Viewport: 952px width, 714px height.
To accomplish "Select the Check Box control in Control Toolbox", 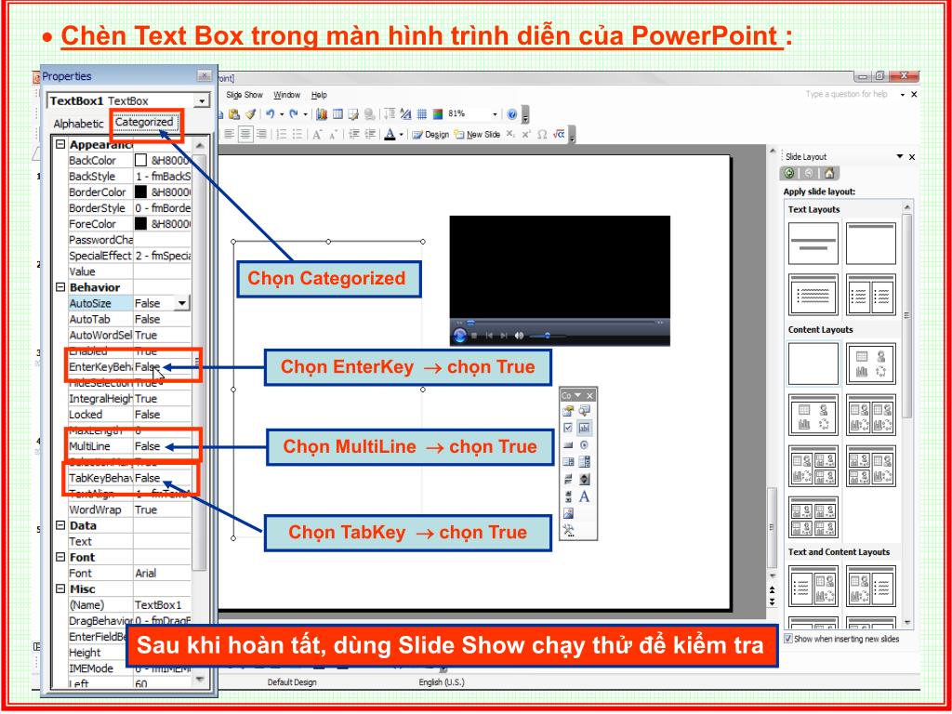I will [568, 428].
